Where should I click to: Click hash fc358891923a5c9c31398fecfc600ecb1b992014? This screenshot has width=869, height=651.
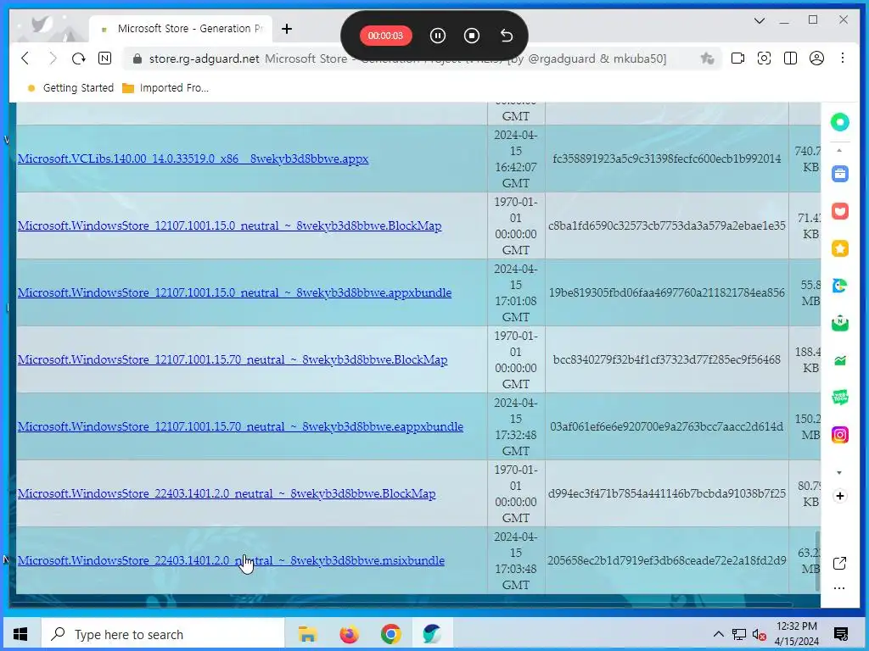(x=667, y=159)
